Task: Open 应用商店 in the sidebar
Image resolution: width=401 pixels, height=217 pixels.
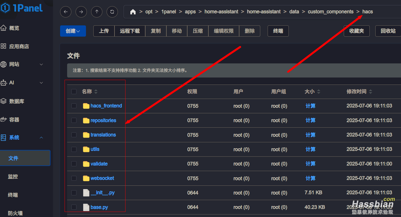Action: (19, 46)
